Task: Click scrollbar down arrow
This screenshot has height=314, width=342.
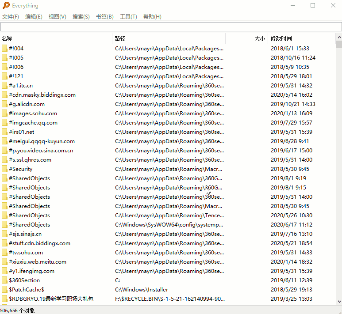Action: 339,302
